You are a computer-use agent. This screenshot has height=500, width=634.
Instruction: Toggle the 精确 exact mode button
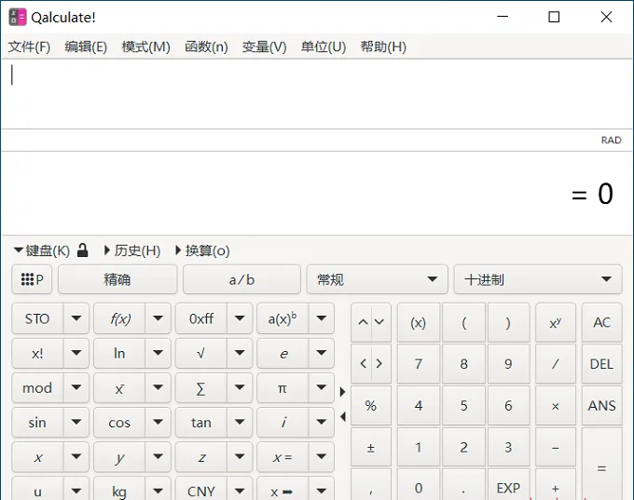(117, 279)
